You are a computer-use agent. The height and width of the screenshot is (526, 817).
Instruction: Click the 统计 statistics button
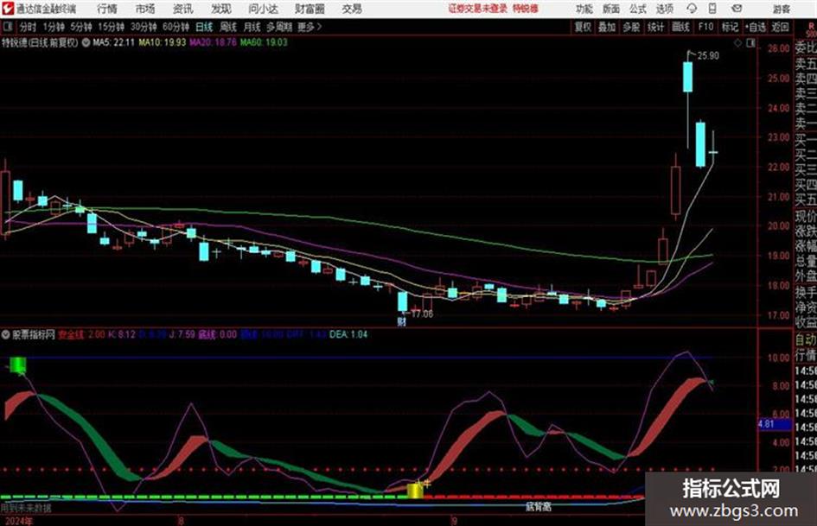coord(656,27)
